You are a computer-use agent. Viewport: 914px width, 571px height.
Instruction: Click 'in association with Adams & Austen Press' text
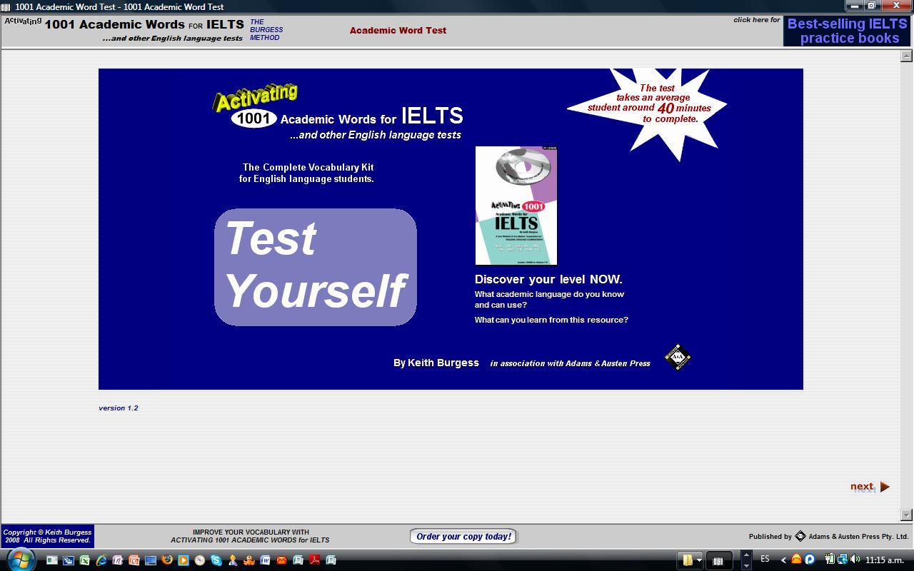pos(570,363)
